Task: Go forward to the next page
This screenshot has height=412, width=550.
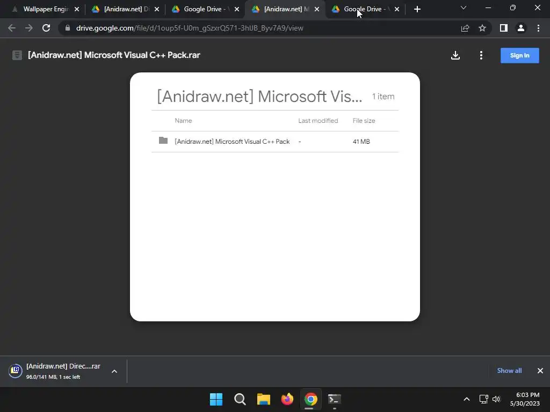Action: tap(29, 28)
